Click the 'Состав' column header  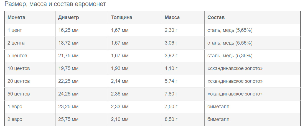click(216, 17)
